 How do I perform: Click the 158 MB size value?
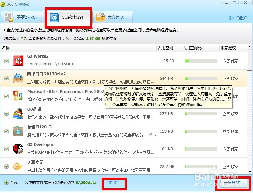[166, 131]
